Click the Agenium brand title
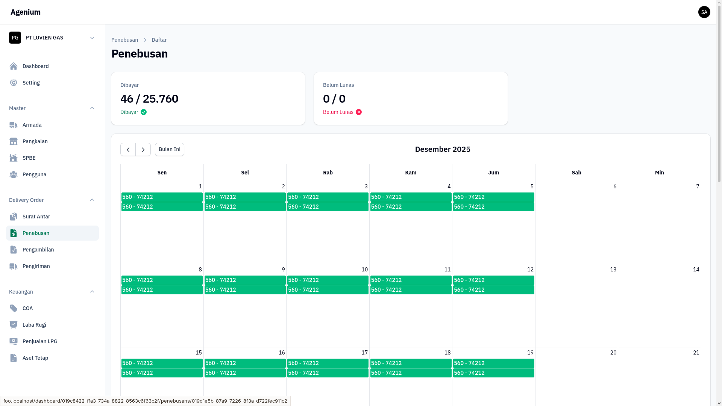Viewport: 722px width, 406px height. tap(26, 12)
